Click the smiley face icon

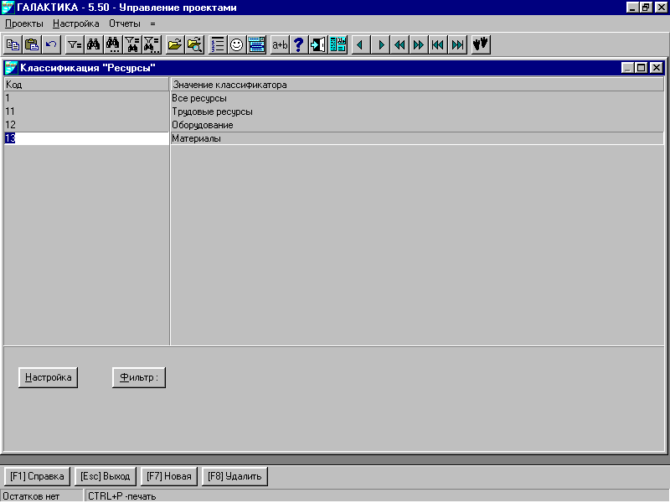[236, 44]
